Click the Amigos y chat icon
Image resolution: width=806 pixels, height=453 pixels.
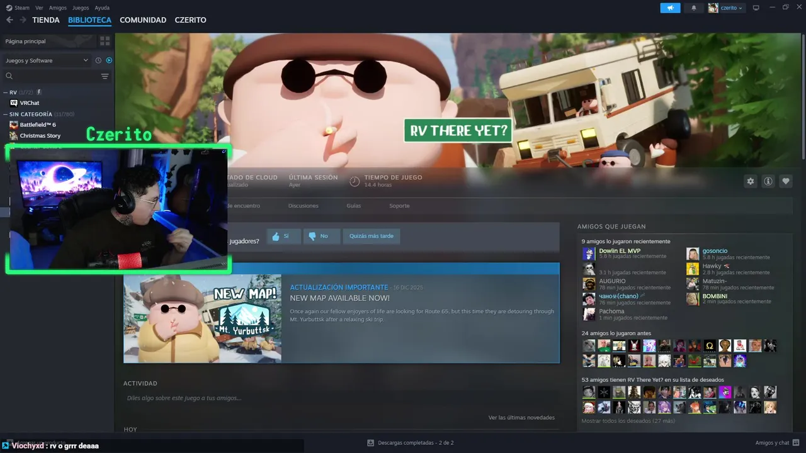click(797, 443)
